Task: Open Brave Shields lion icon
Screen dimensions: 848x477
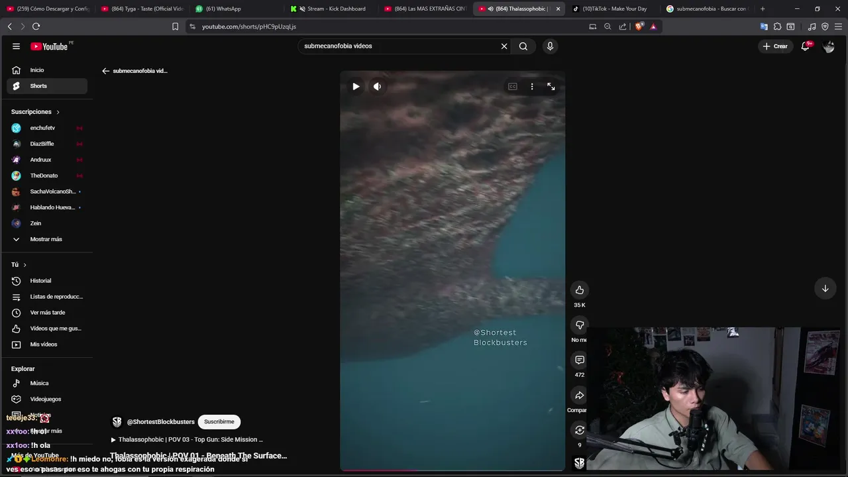Action: click(x=639, y=26)
